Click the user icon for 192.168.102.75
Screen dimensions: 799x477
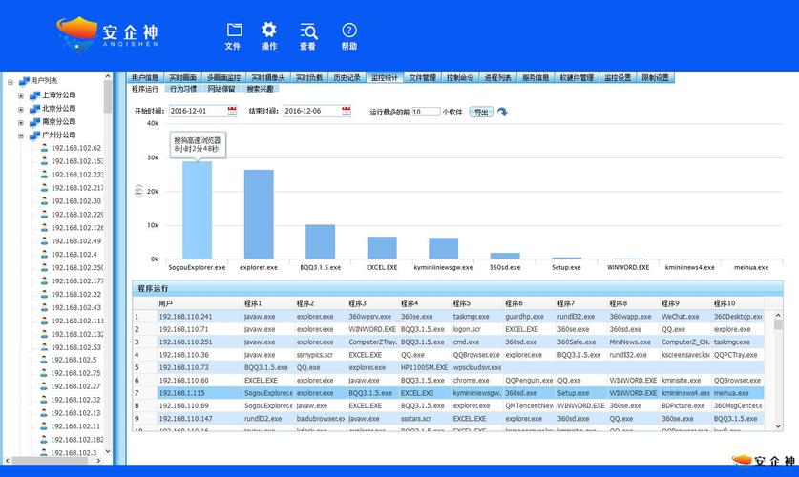click(x=44, y=373)
